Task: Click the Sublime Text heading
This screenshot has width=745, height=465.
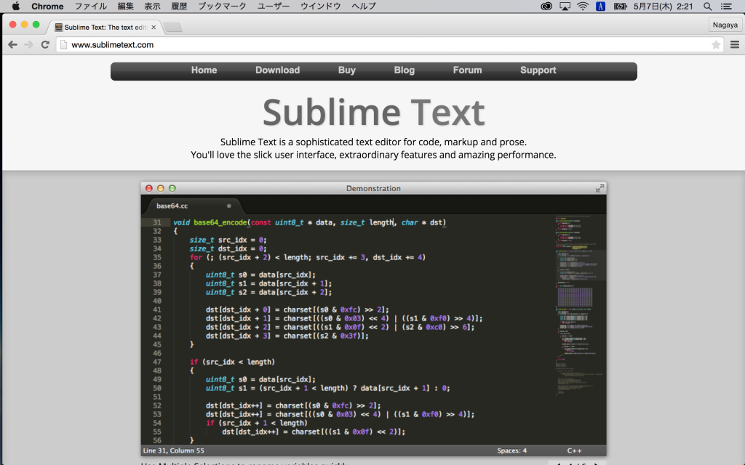Action: [373, 113]
